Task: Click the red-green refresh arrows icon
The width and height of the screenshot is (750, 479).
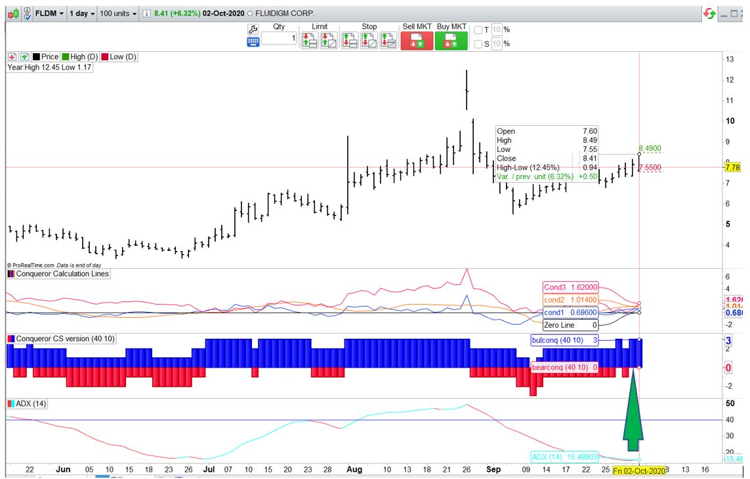Action: click(x=709, y=14)
